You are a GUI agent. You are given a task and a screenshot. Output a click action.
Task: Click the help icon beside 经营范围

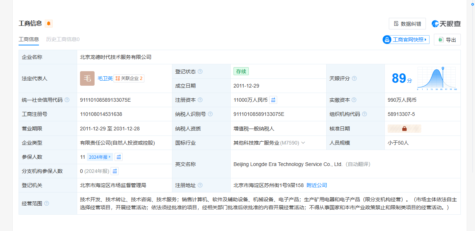tap(47, 203)
